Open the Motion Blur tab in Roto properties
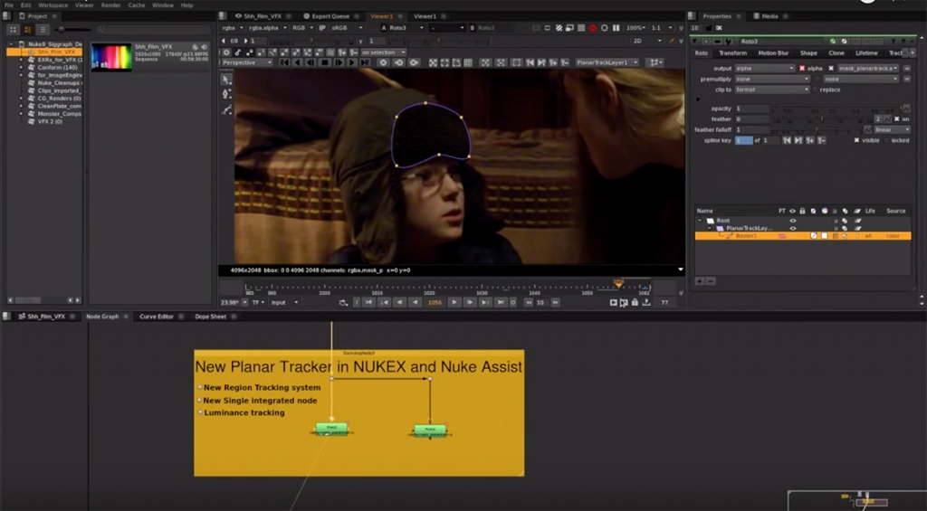Viewport: 927px width, 511px height. (x=772, y=53)
